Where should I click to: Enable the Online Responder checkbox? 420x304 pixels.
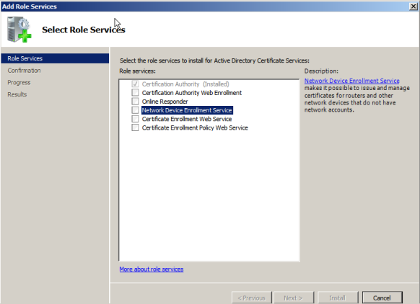(135, 102)
